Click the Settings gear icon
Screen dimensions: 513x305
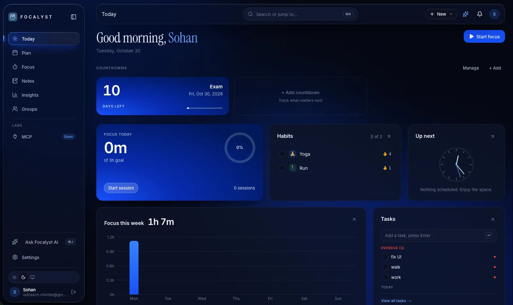15,257
